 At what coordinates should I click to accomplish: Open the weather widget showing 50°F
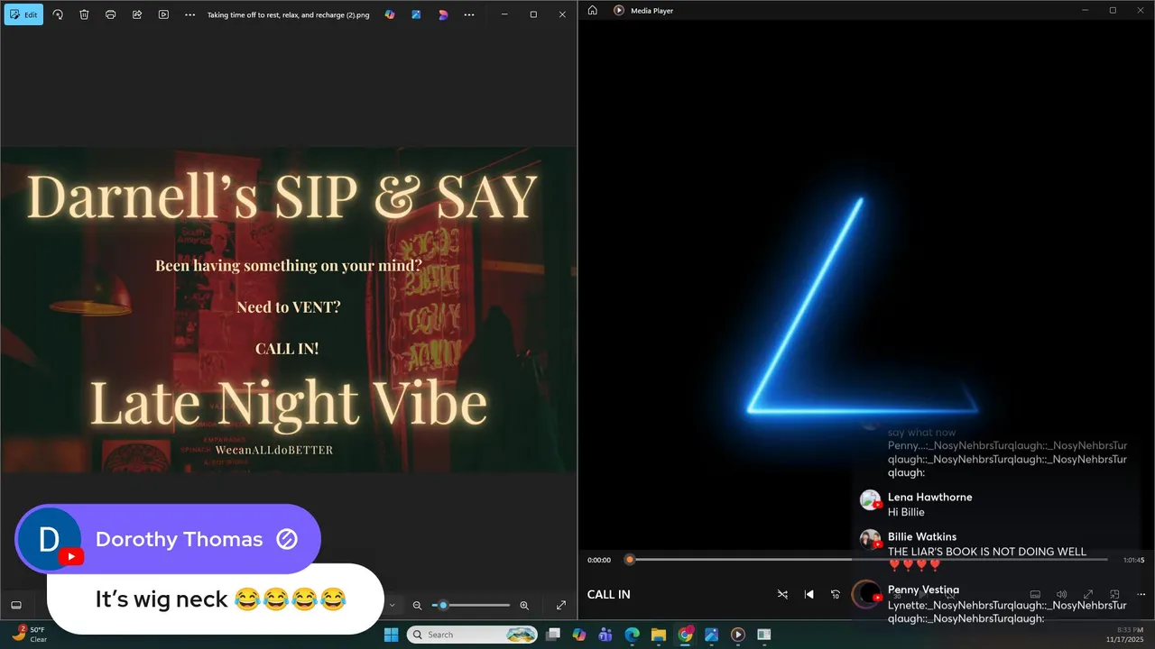point(29,635)
